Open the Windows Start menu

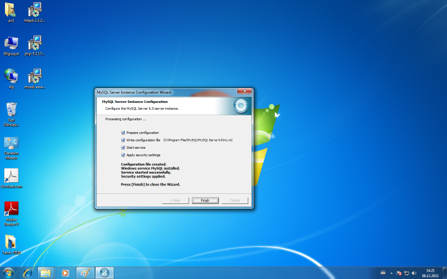point(9,273)
